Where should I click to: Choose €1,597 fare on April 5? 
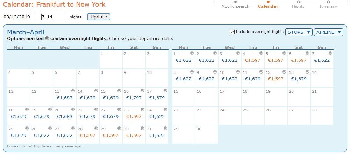click(x=275, y=60)
